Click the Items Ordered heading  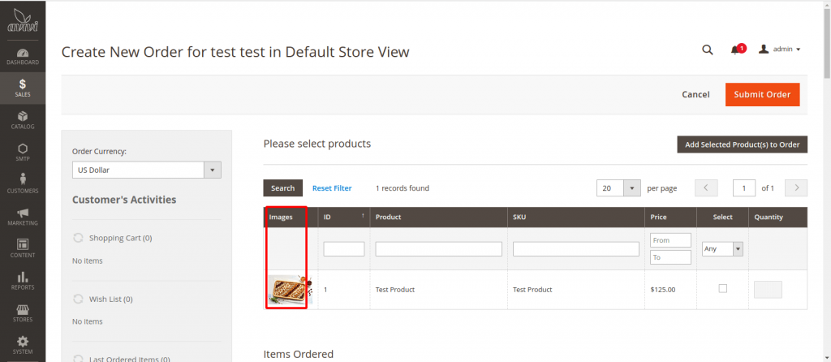point(299,354)
